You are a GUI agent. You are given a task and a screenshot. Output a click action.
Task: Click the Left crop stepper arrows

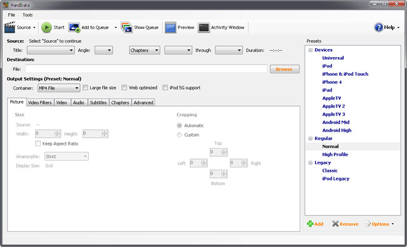(204, 163)
